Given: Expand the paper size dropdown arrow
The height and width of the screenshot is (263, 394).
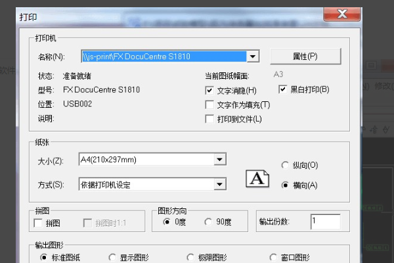Looking at the screenshot, I should [x=220, y=159].
